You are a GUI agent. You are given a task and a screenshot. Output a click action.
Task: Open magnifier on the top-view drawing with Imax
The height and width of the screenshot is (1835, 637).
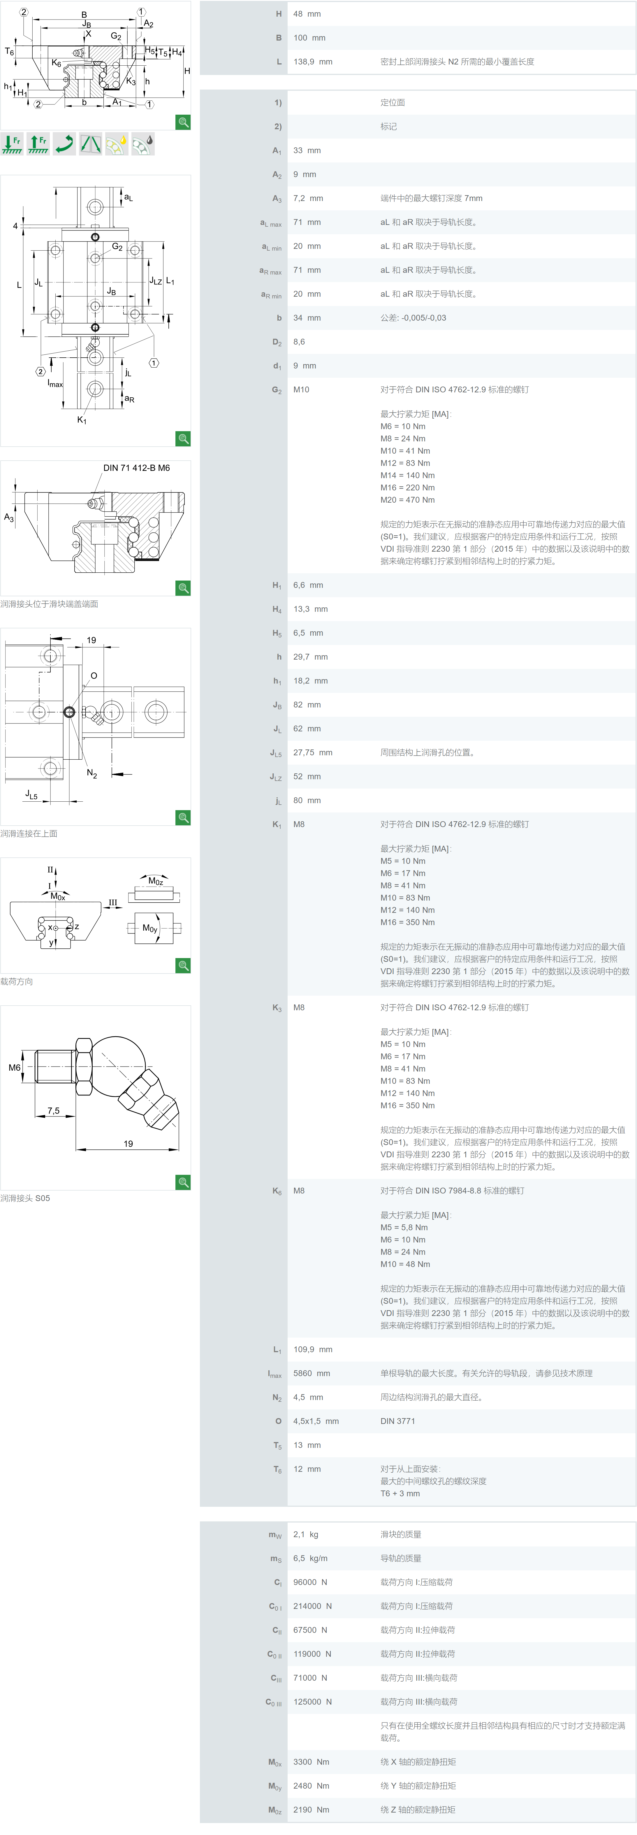183,439
